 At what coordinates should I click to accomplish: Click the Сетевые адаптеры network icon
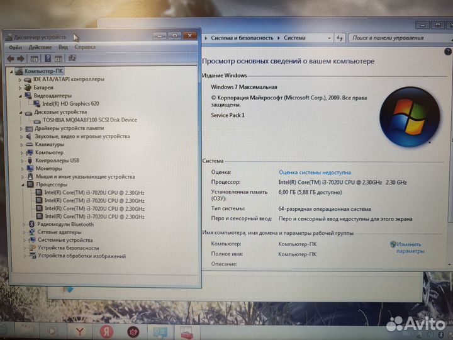click(x=32, y=232)
